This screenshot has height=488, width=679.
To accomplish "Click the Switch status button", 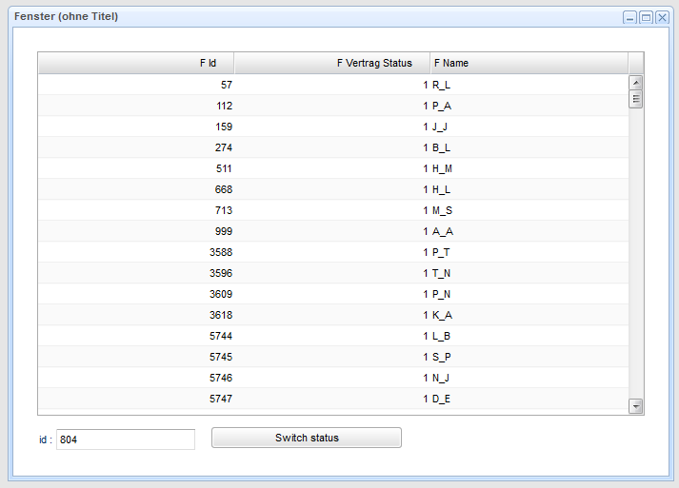I will point(307,438).
